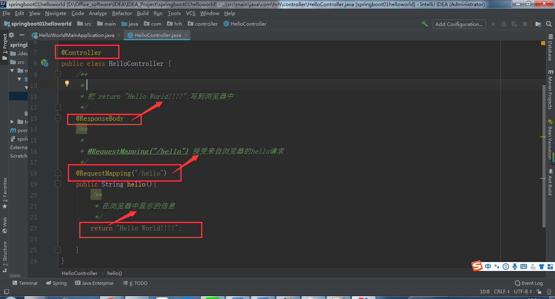Image resolution: width=555 pixels, height=299 pixels.
Task: Toggle the Sogou Chinese/English mode button
Action: [x=488, y=266]
